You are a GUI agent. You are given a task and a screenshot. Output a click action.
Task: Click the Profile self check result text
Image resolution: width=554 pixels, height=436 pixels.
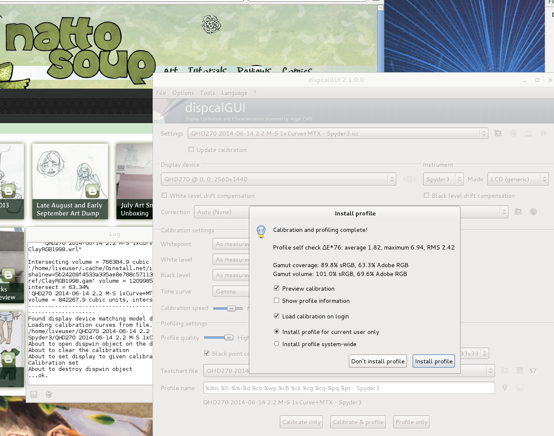(x=364, y=247)
